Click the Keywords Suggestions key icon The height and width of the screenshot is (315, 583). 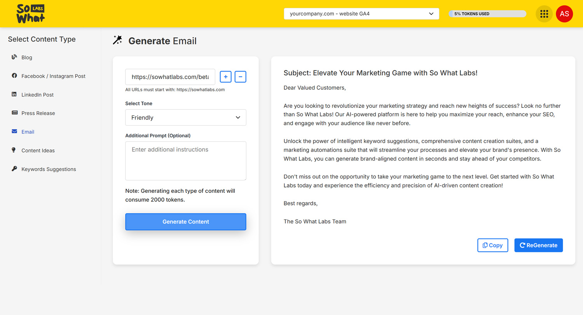click(x=14, y=169)
